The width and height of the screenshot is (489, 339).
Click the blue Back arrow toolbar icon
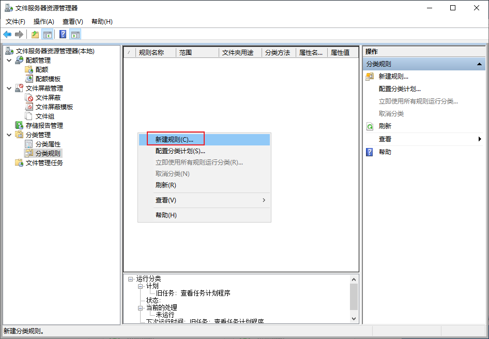7,34
